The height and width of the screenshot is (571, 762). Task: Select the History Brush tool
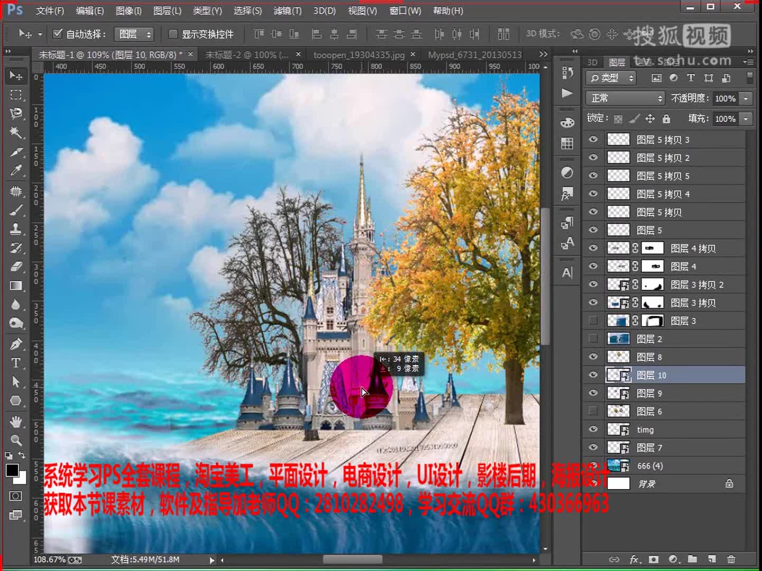click(16, 248)
